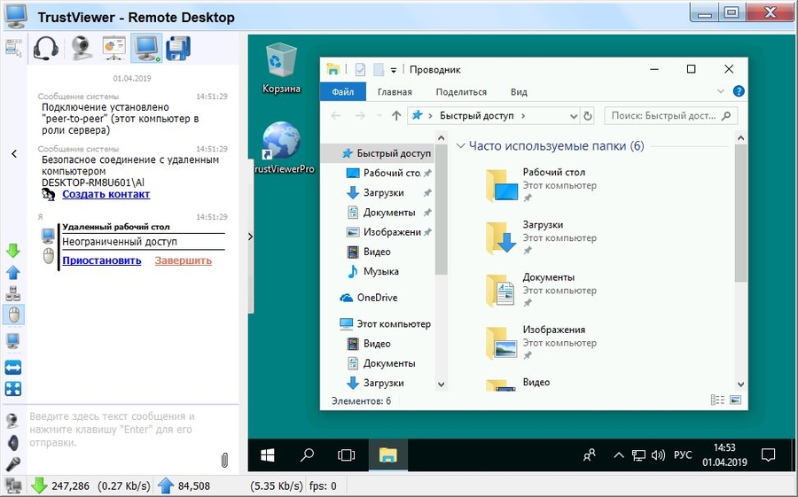Click the Создать контакт link
This screenshot has width=798, height=497.
tap(106, 194)
